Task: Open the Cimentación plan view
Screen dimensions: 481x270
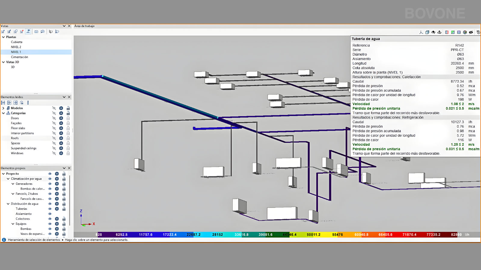Action: (x=19, y=57)
